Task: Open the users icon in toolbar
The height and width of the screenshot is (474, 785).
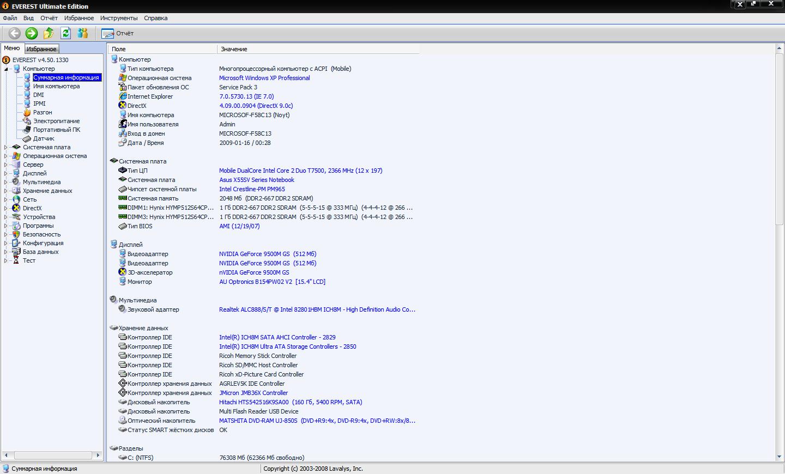Action: (82, 33)
